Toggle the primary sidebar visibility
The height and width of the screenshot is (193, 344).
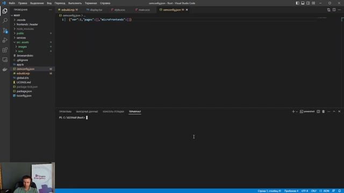coord(297,3)
